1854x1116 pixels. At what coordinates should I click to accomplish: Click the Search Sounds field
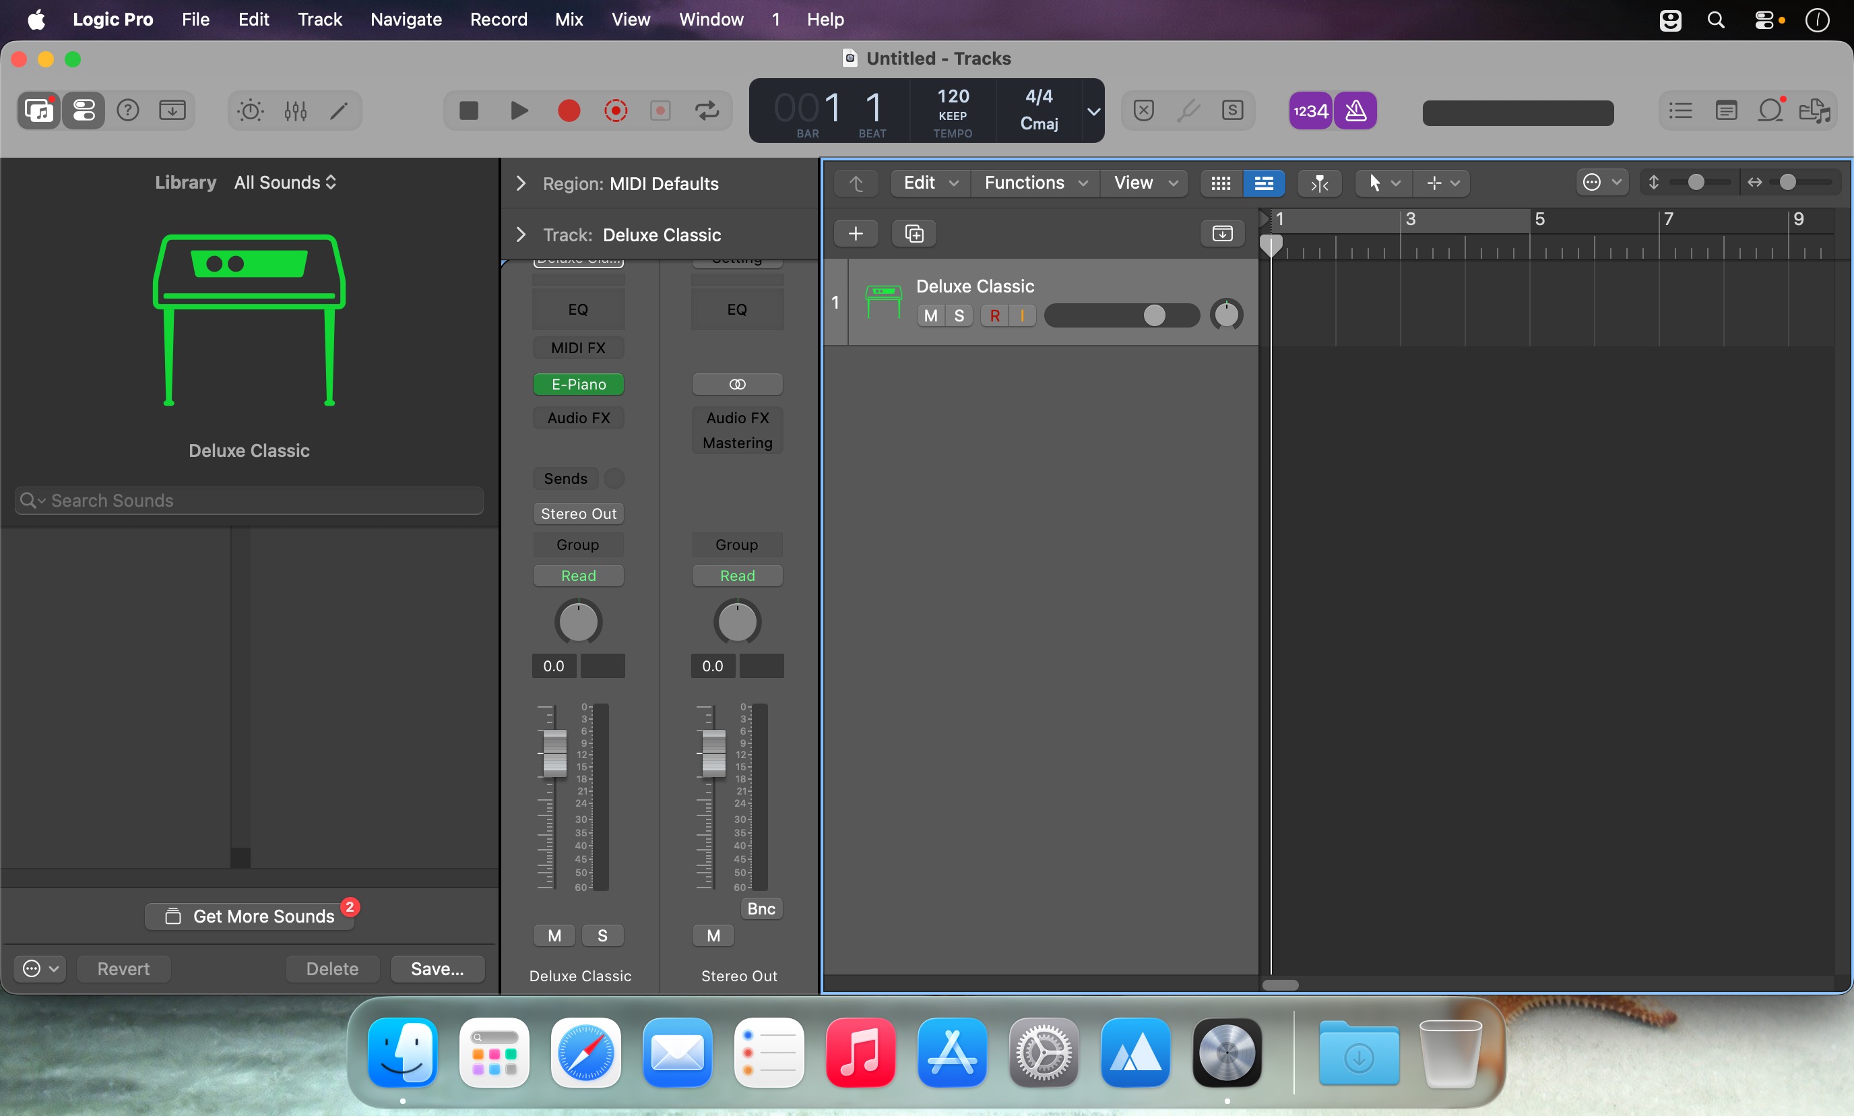(x=249, y=501)
